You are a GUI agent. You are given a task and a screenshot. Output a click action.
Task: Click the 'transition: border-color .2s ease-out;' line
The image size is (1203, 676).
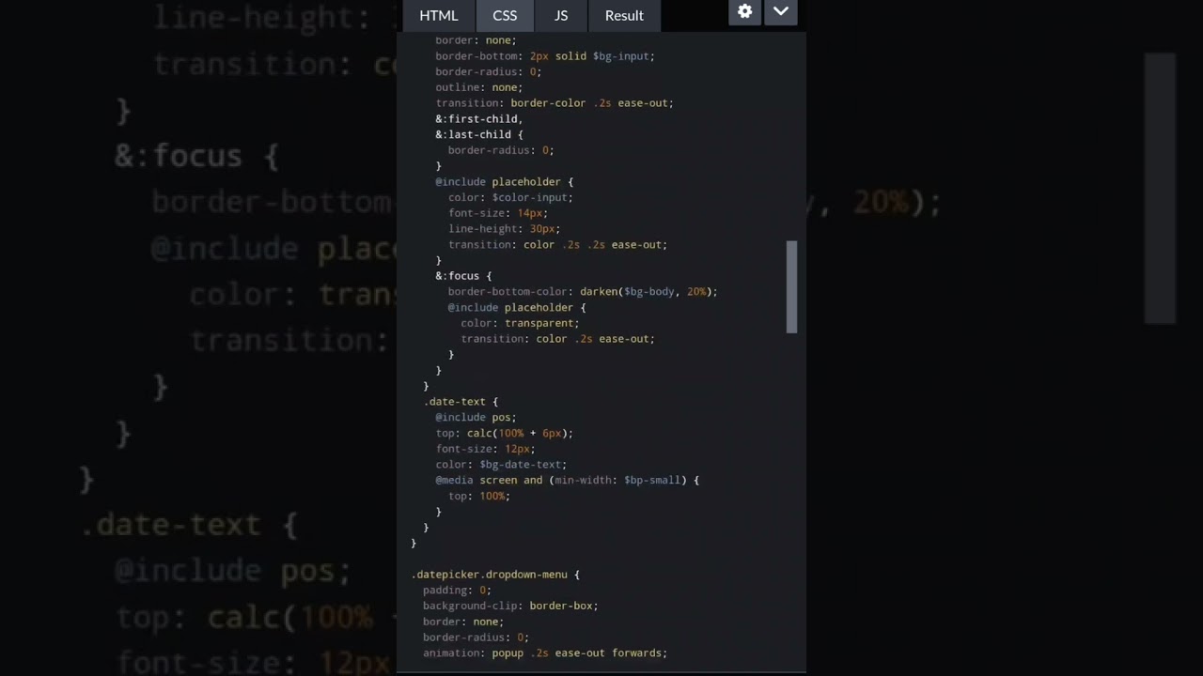coord(555,103)
